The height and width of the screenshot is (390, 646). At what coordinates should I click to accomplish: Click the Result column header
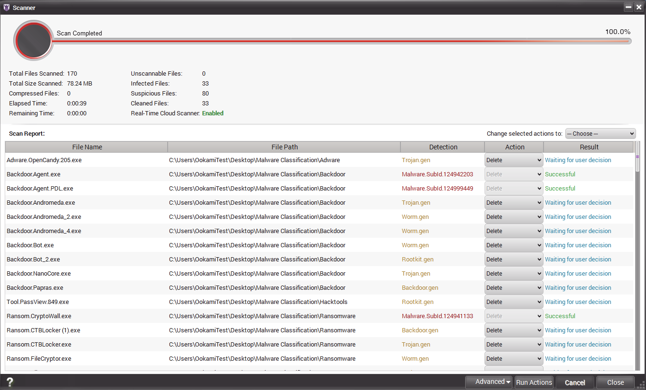click(588, 147)
